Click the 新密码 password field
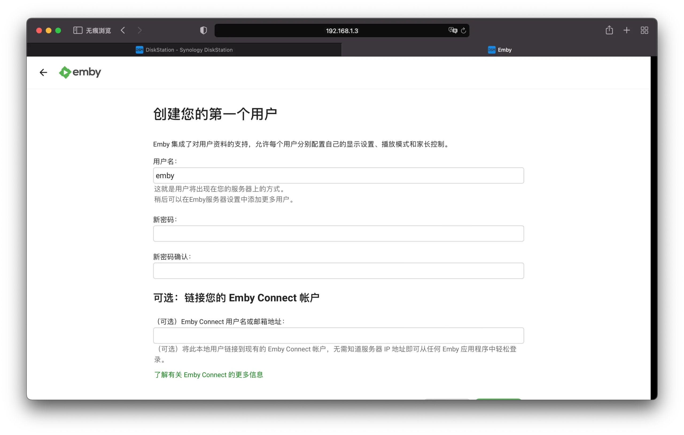 [x=338, y=234]
